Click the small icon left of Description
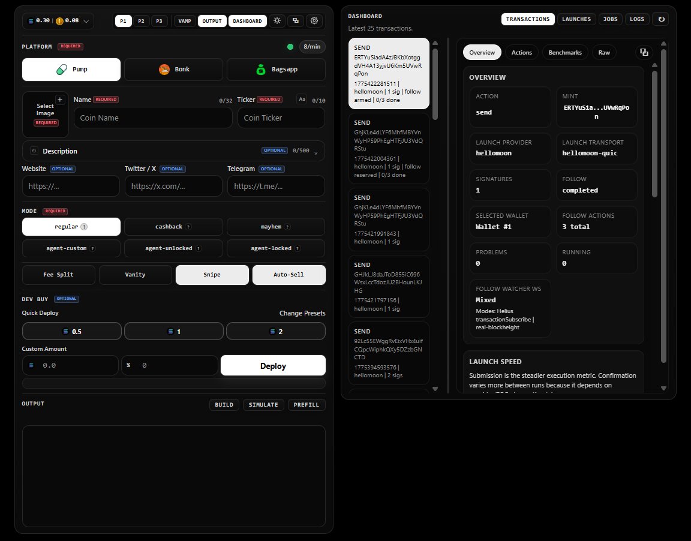 click(34, 151)
